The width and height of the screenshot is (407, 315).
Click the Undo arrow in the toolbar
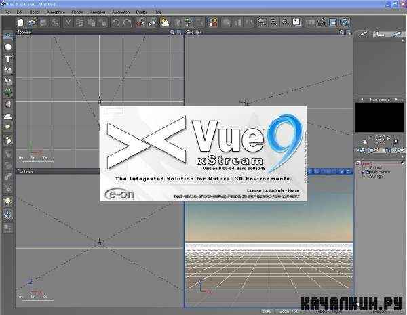point(116,22)
